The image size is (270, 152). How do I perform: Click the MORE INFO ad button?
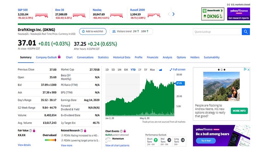coord(239,111)
